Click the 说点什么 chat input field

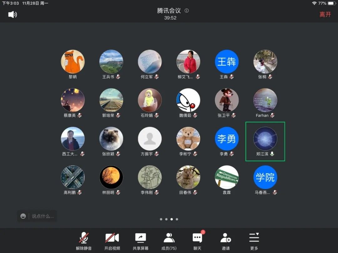[x=43, y=216]
